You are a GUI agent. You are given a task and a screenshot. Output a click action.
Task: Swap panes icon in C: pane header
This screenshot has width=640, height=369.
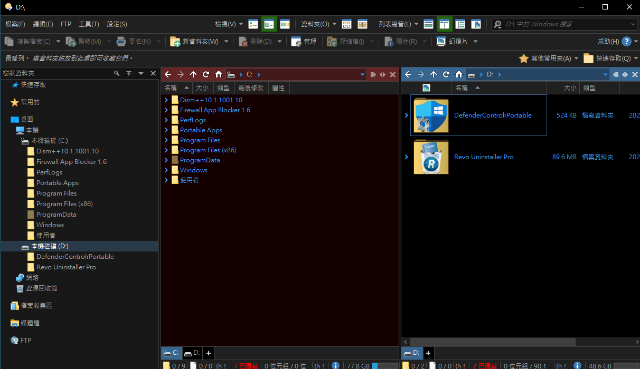(x=383, y=75)
